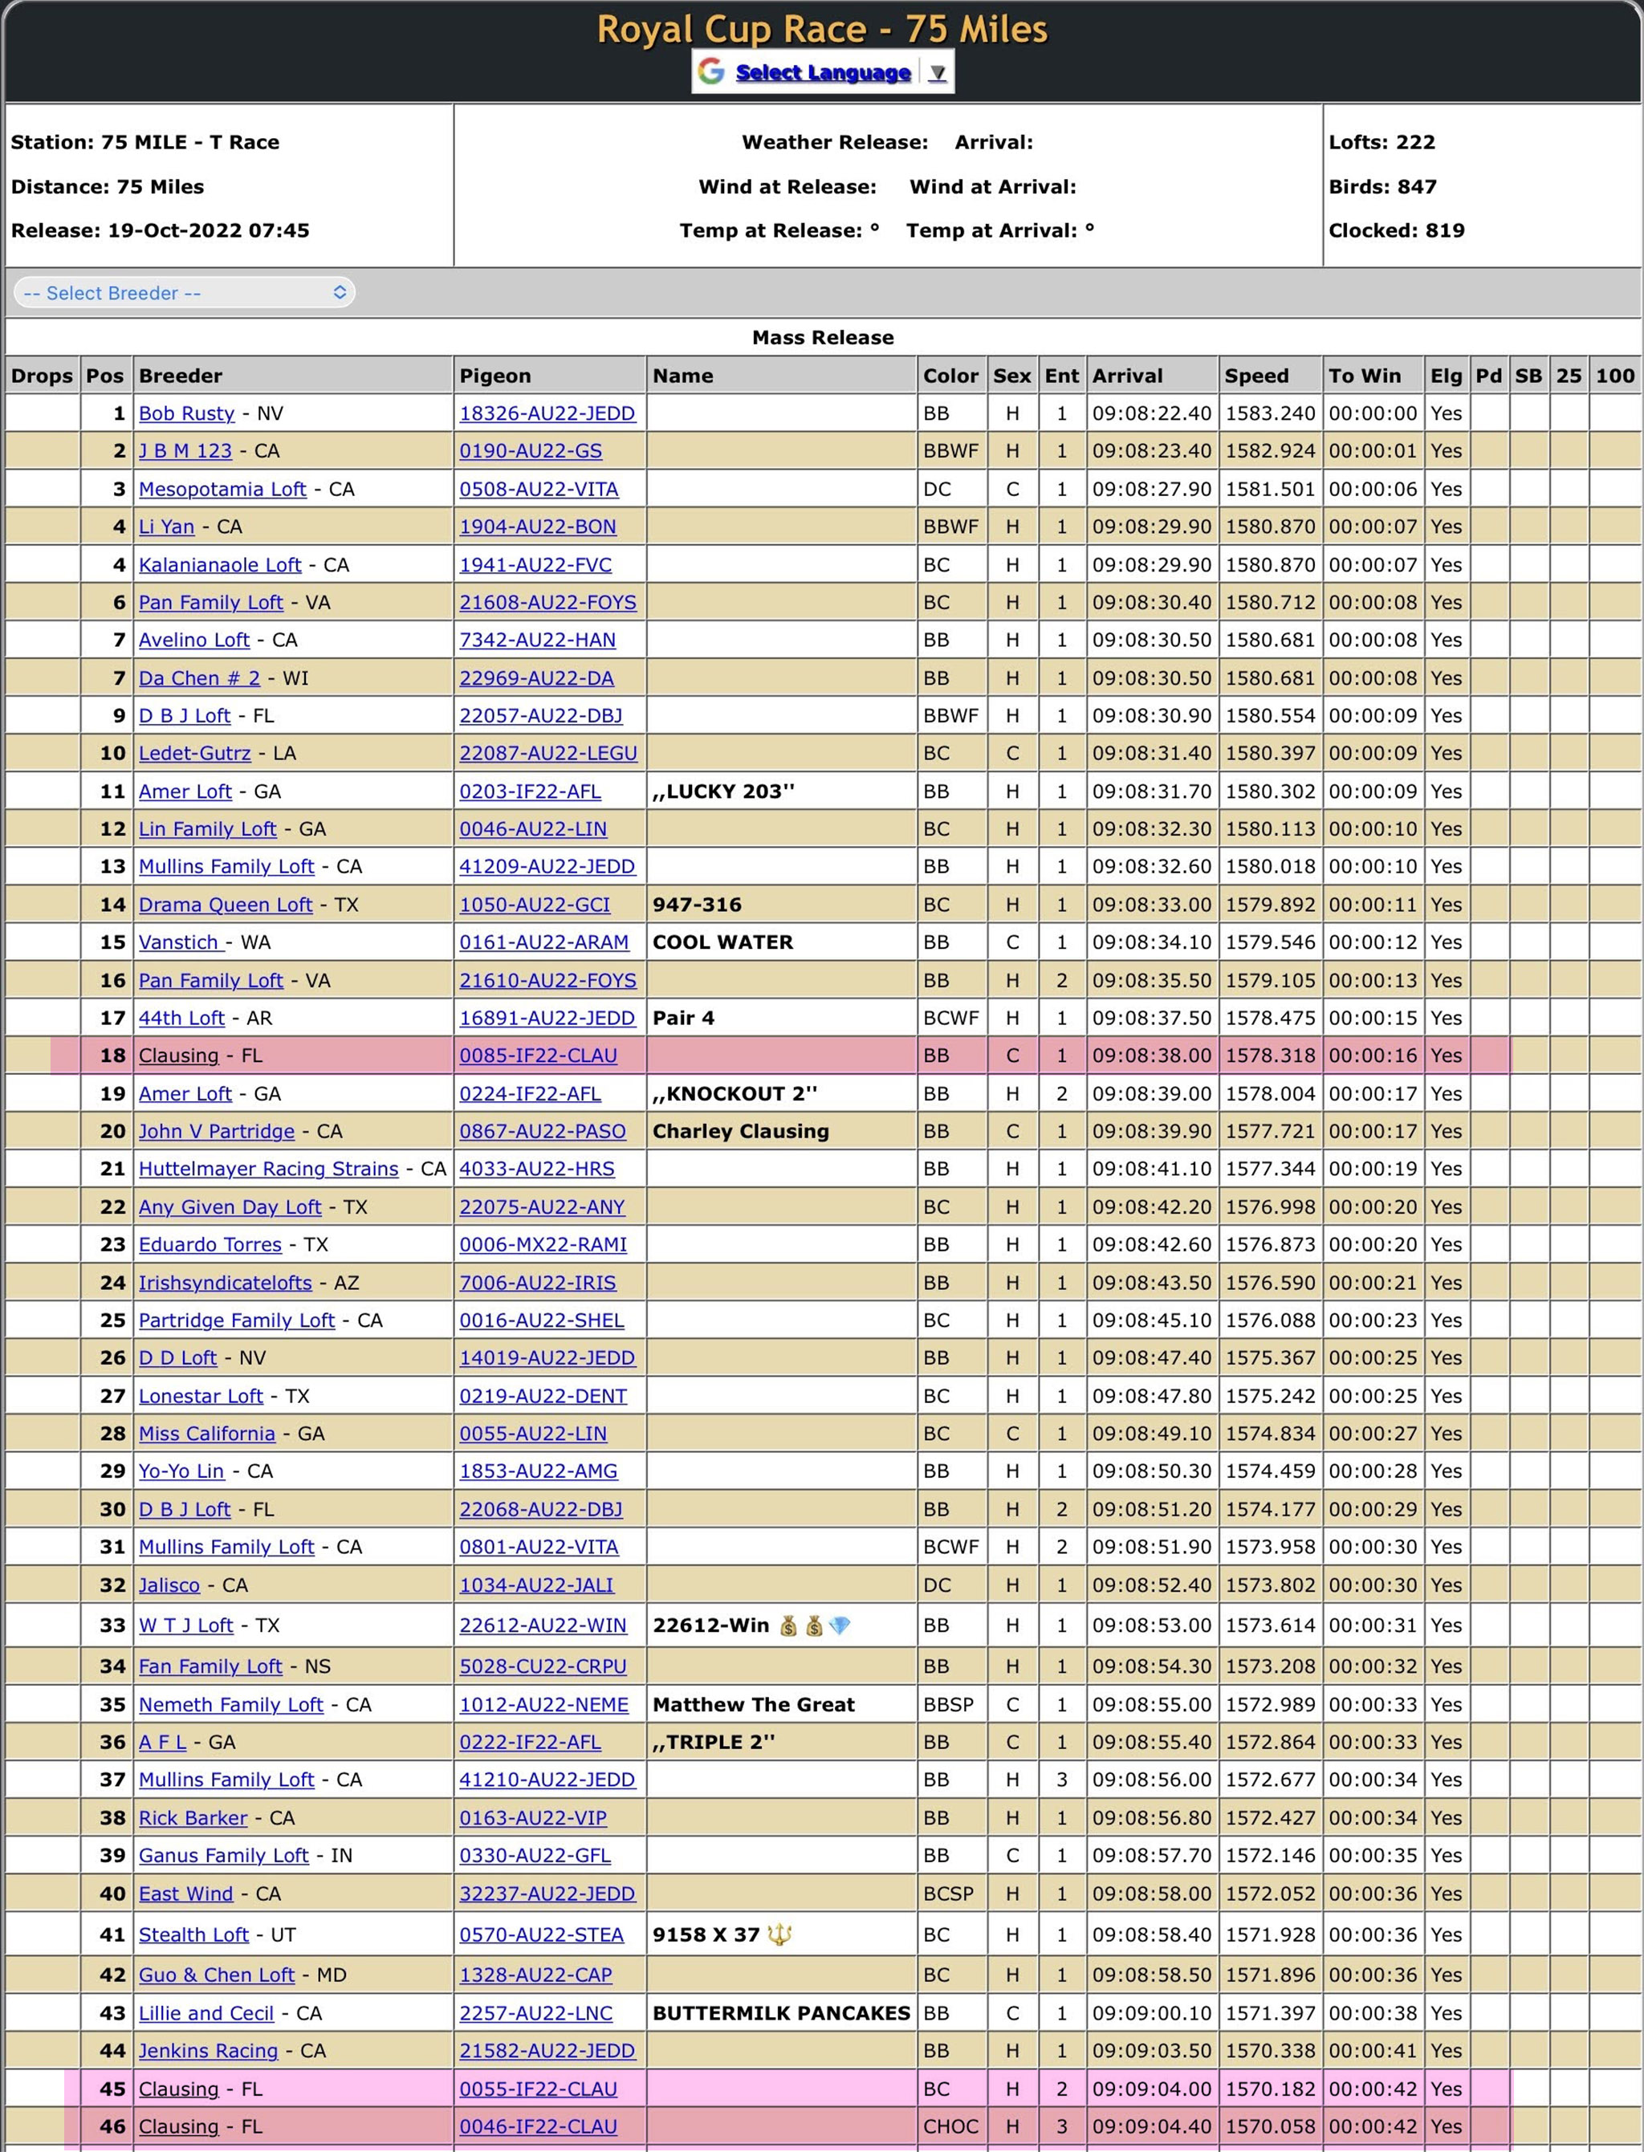Open pigeon link 21608-AU22-FOYS
The height and width of the screenshot is (2152, 1644).
[548, 603]
